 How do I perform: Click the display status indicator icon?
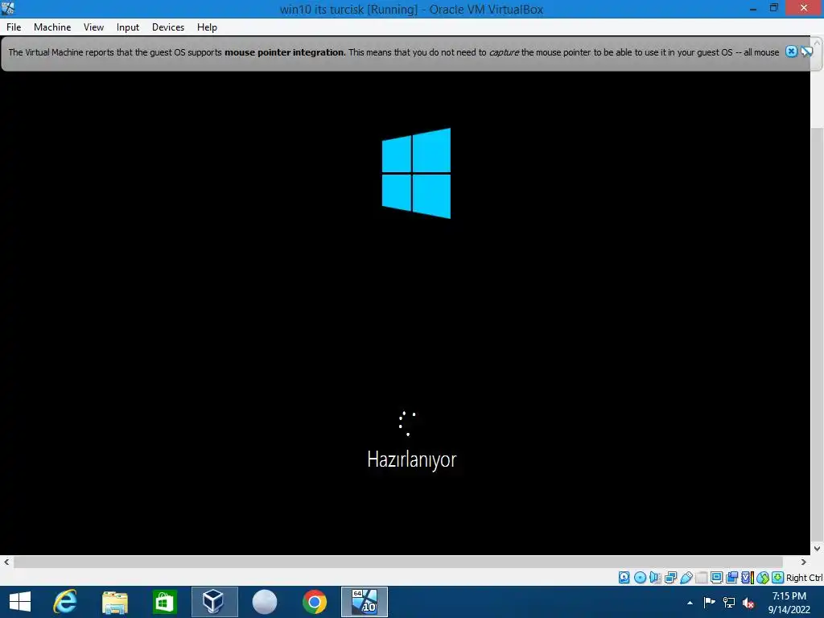click(x=716, y=578)
